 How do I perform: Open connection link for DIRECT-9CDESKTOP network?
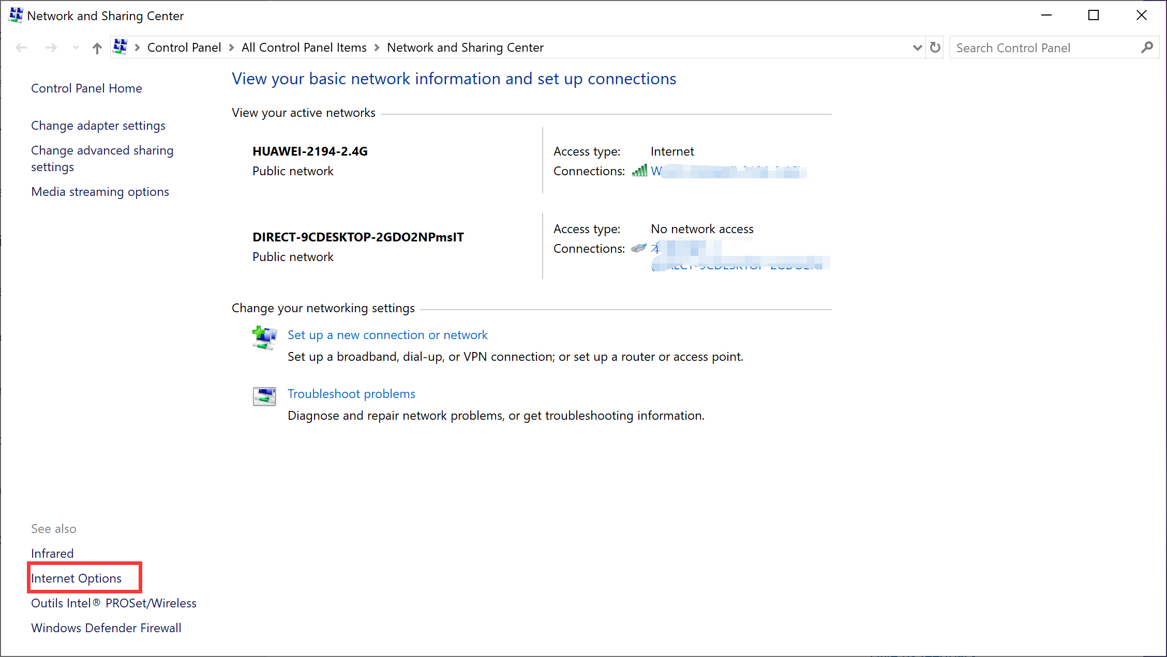740,257
